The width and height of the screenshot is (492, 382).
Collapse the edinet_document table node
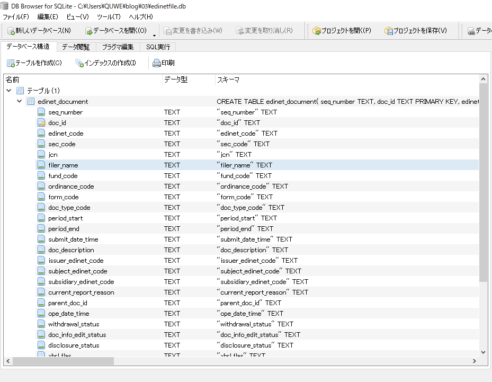point(19,101)
